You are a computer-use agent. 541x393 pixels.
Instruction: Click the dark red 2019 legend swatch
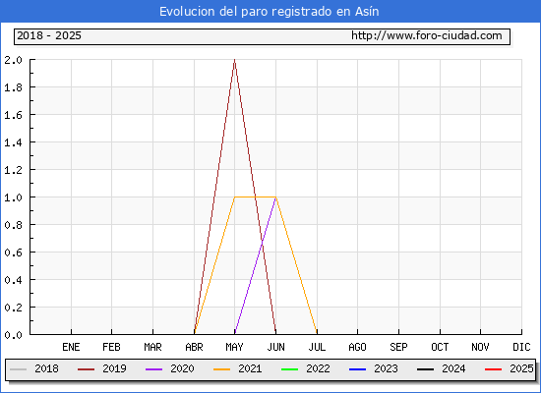coord(86,369)
